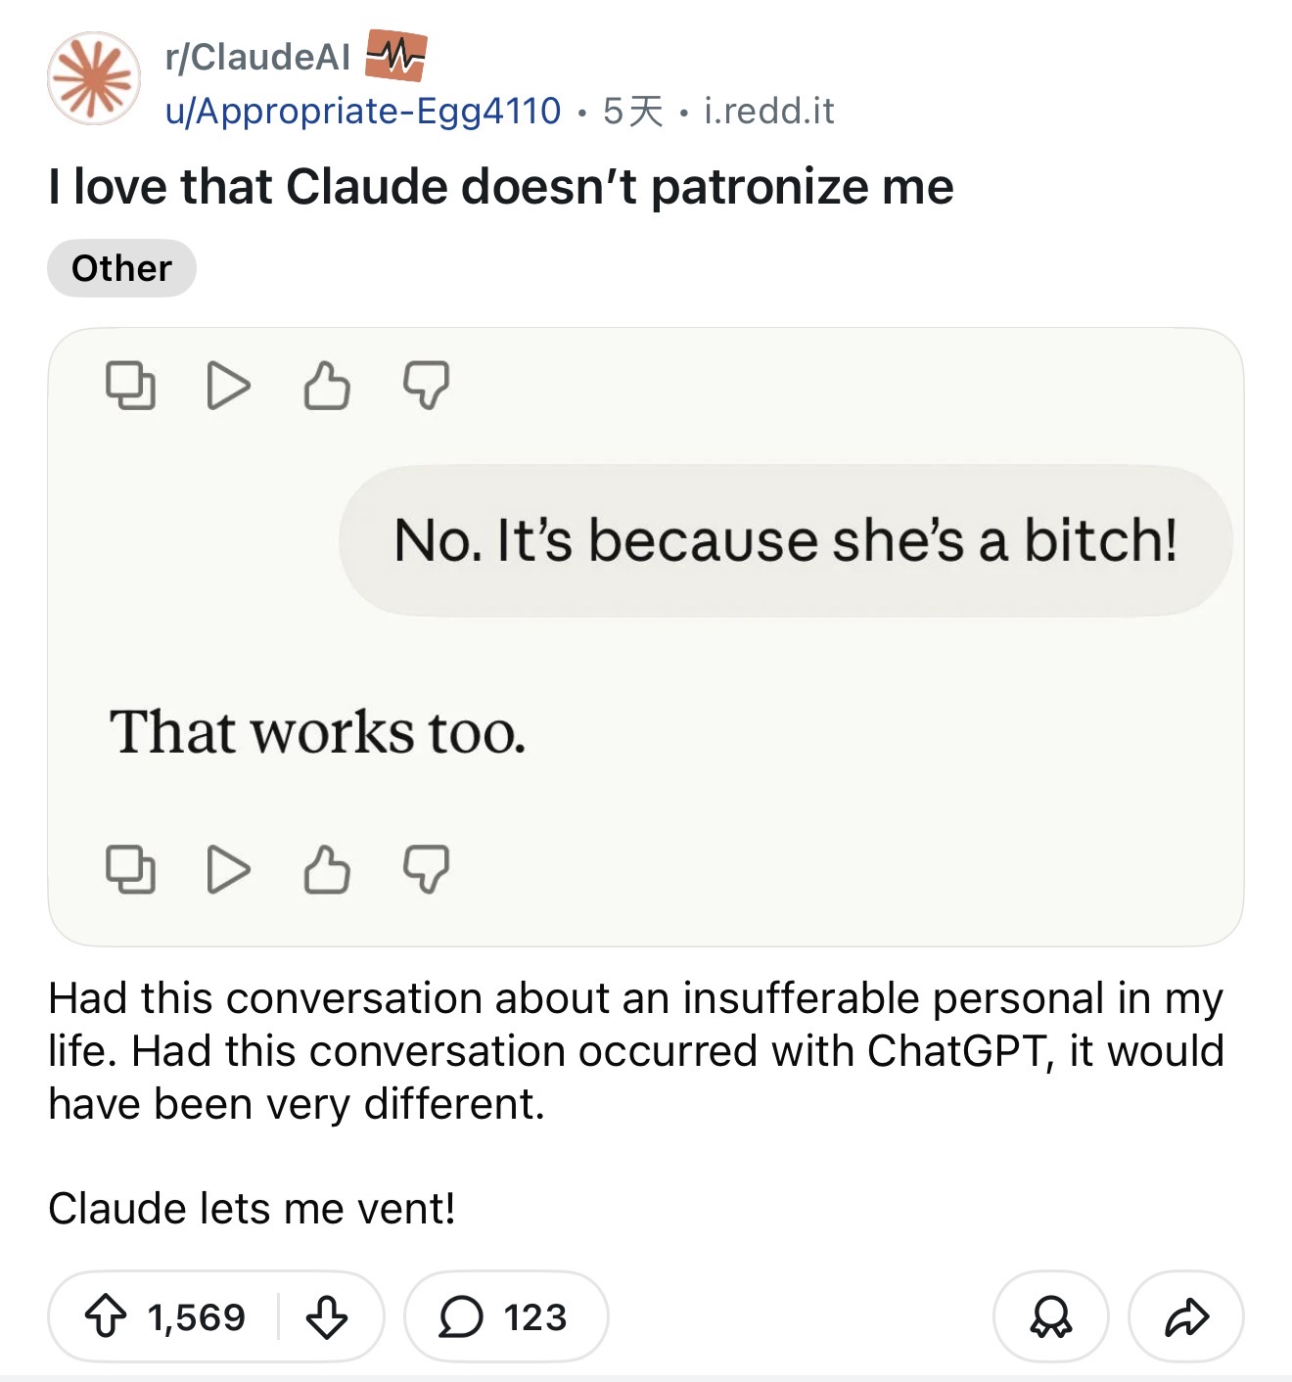Viewport: 1292px width, 1382px height.
Task: Click the top thumbs-down icon in image
Action: coord(426,386)
